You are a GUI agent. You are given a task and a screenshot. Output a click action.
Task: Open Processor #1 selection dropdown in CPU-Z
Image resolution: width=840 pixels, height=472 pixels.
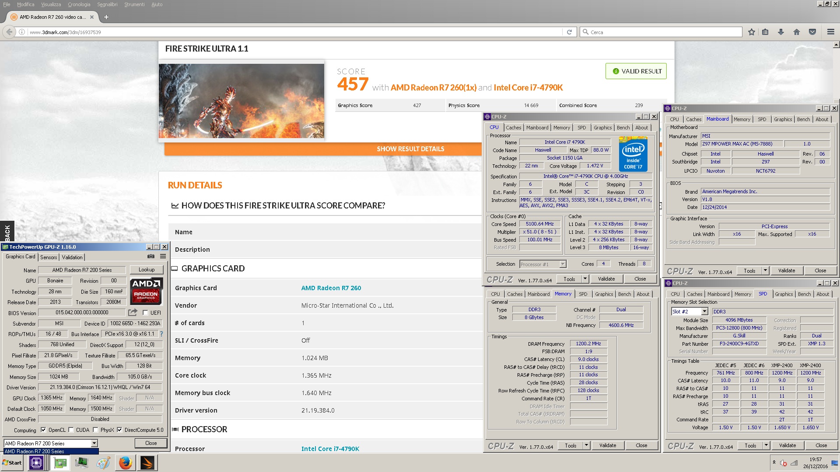point(563,264)
